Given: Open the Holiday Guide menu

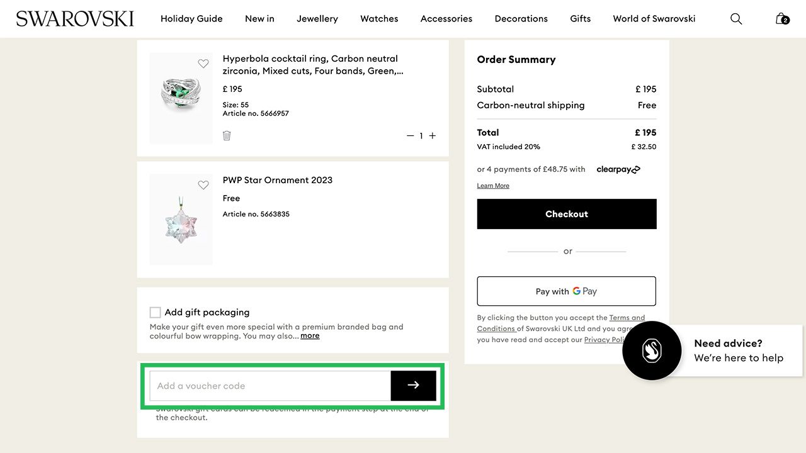Looking at the screenshot, I should (x=191, y=19).
